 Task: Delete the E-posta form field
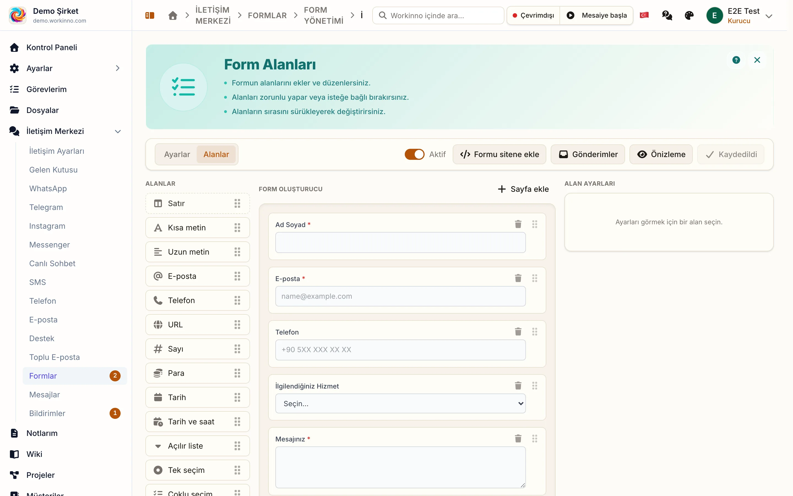click(518, 278)
